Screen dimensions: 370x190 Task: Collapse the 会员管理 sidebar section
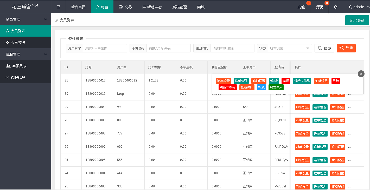(25, 19)
